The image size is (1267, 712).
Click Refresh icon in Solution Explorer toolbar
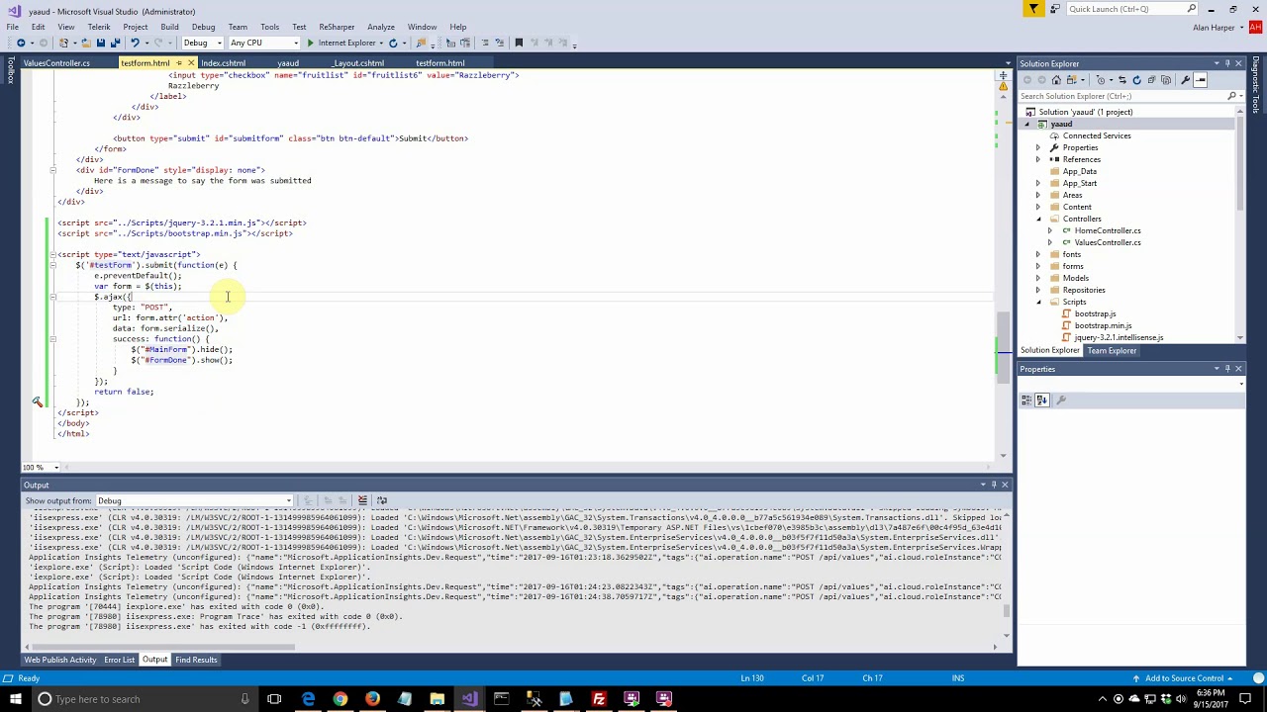[x=1136, y=80]
